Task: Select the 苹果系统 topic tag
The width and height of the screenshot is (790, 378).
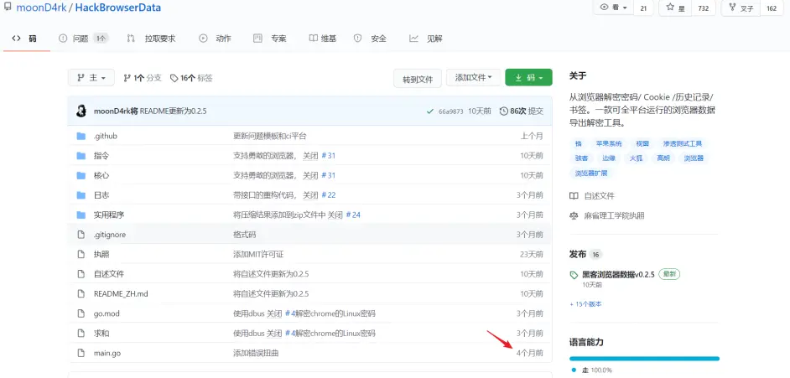Action: click(609, 143)
